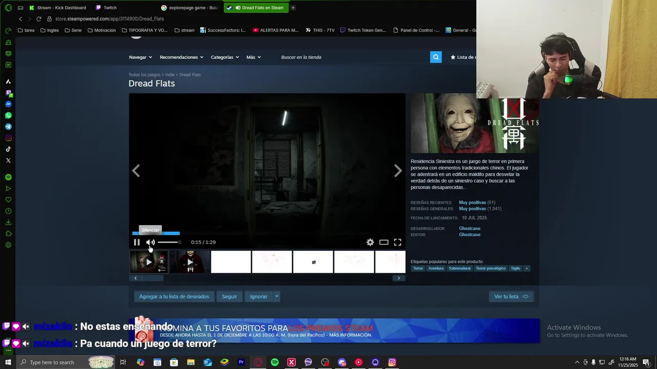Click the Opera GX logo menu
This screenshot has width=657, height=369.
click(x=8, y=8)
